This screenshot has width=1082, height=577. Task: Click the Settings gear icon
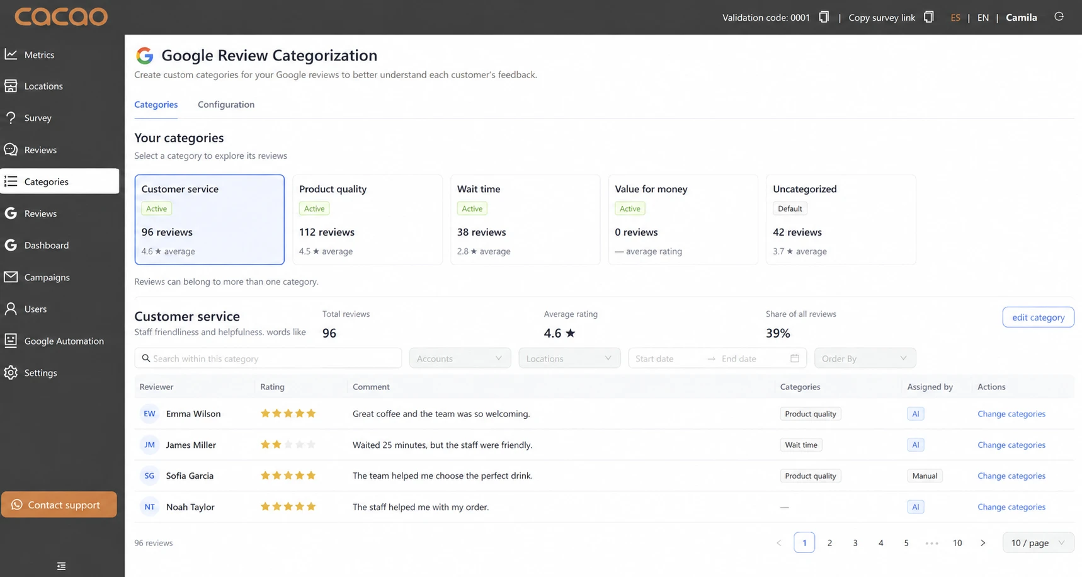[x=11, y=372]
